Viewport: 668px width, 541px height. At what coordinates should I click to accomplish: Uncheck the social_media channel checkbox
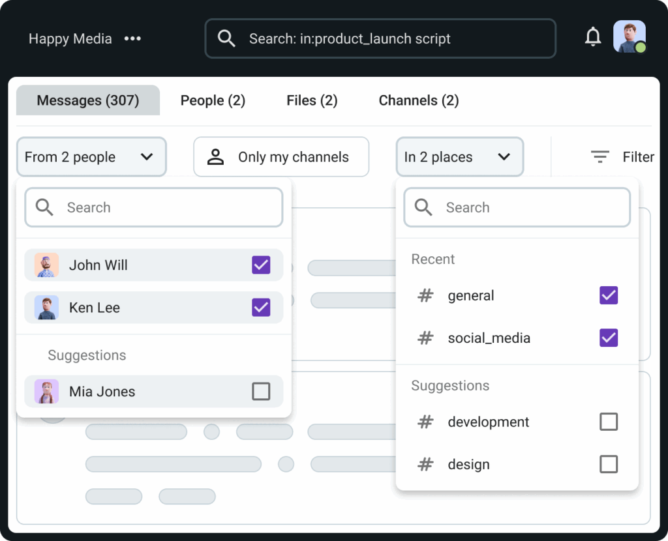coord(608,338)
